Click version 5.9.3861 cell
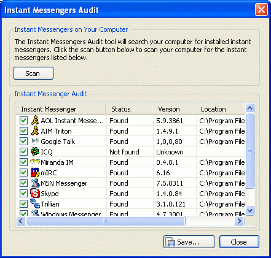Viewport: 271px width, 258px height. [x=170, y=121]
